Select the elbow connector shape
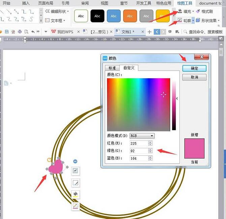Image resolution: width=226 pixels, height=219 pixels. tap(24, 11)
